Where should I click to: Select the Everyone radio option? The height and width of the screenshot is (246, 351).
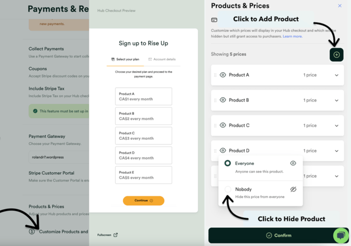pyautogui.click(x=228, y=163)
